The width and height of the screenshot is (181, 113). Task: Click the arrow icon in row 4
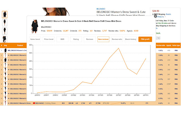(x=9, y=65)
